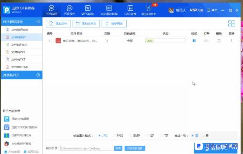
Task: Select TIF output image format
Action: (x=164, y=136)
